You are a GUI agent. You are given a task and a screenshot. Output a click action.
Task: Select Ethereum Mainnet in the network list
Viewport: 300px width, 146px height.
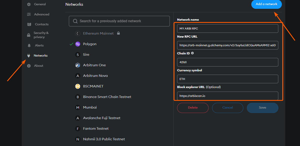[x=98, y=33]
